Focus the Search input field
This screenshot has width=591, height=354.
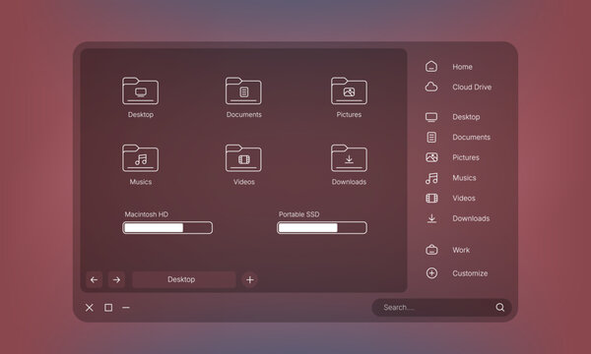[x=441, y=308]
